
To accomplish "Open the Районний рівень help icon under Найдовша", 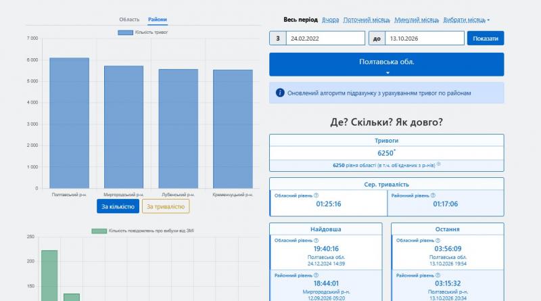I will coord(316,275).
